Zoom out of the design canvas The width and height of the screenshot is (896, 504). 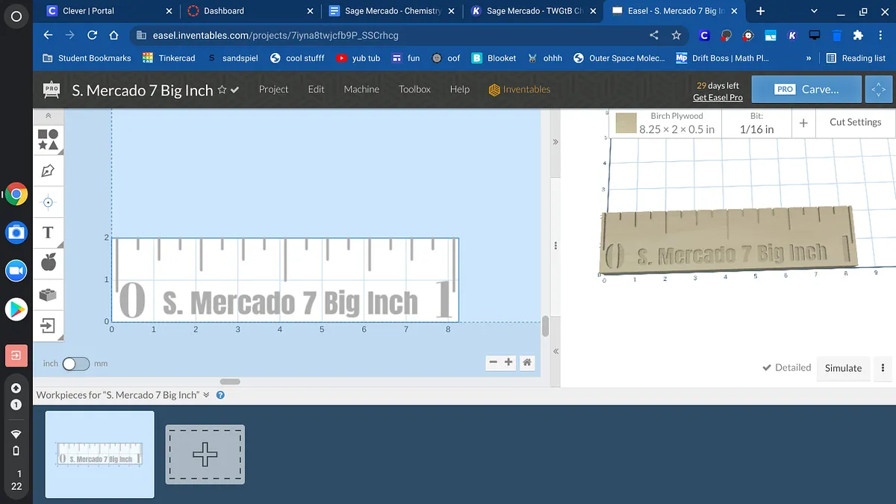tap(493, 362)
